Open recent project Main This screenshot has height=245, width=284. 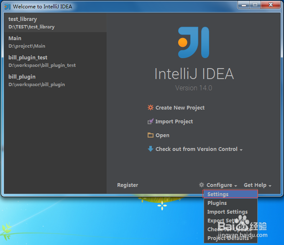(x=55, y=42)
